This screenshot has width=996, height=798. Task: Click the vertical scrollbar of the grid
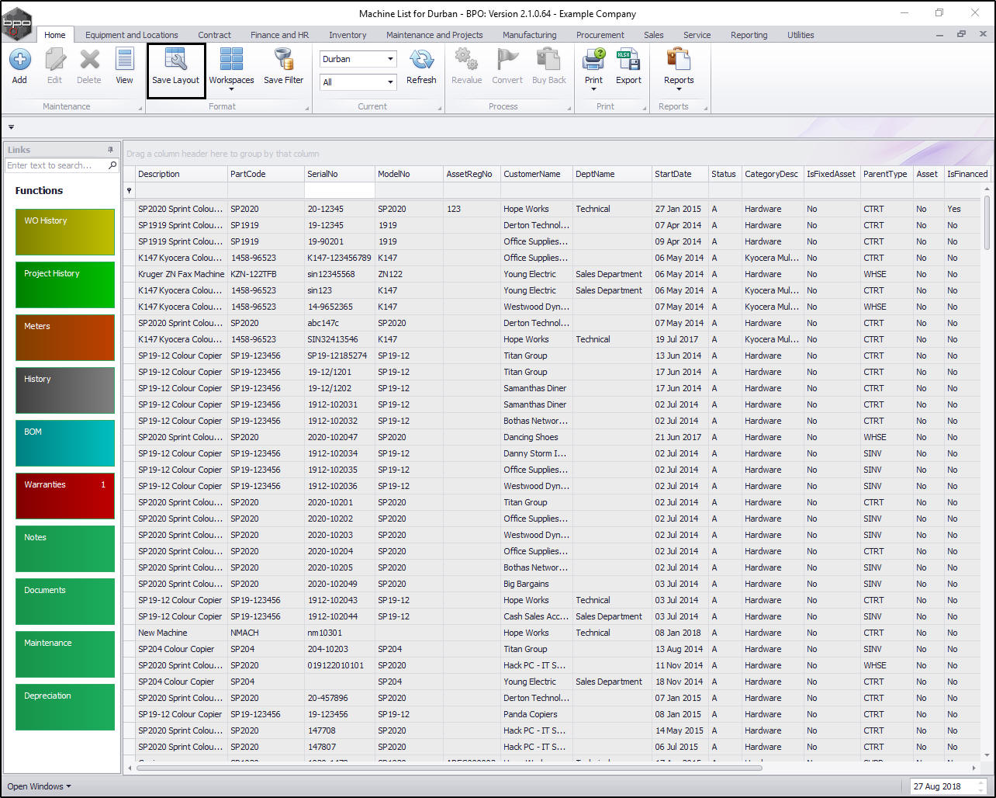click(x=987, y=222)
